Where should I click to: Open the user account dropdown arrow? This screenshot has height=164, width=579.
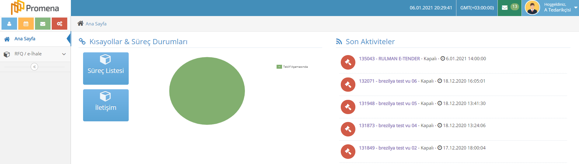[576, 8]
